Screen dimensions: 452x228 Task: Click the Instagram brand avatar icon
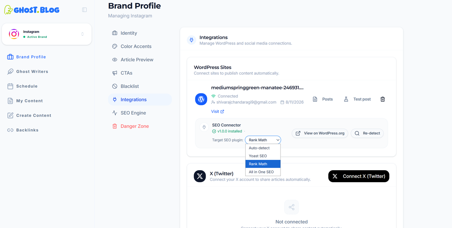(14, 34)
